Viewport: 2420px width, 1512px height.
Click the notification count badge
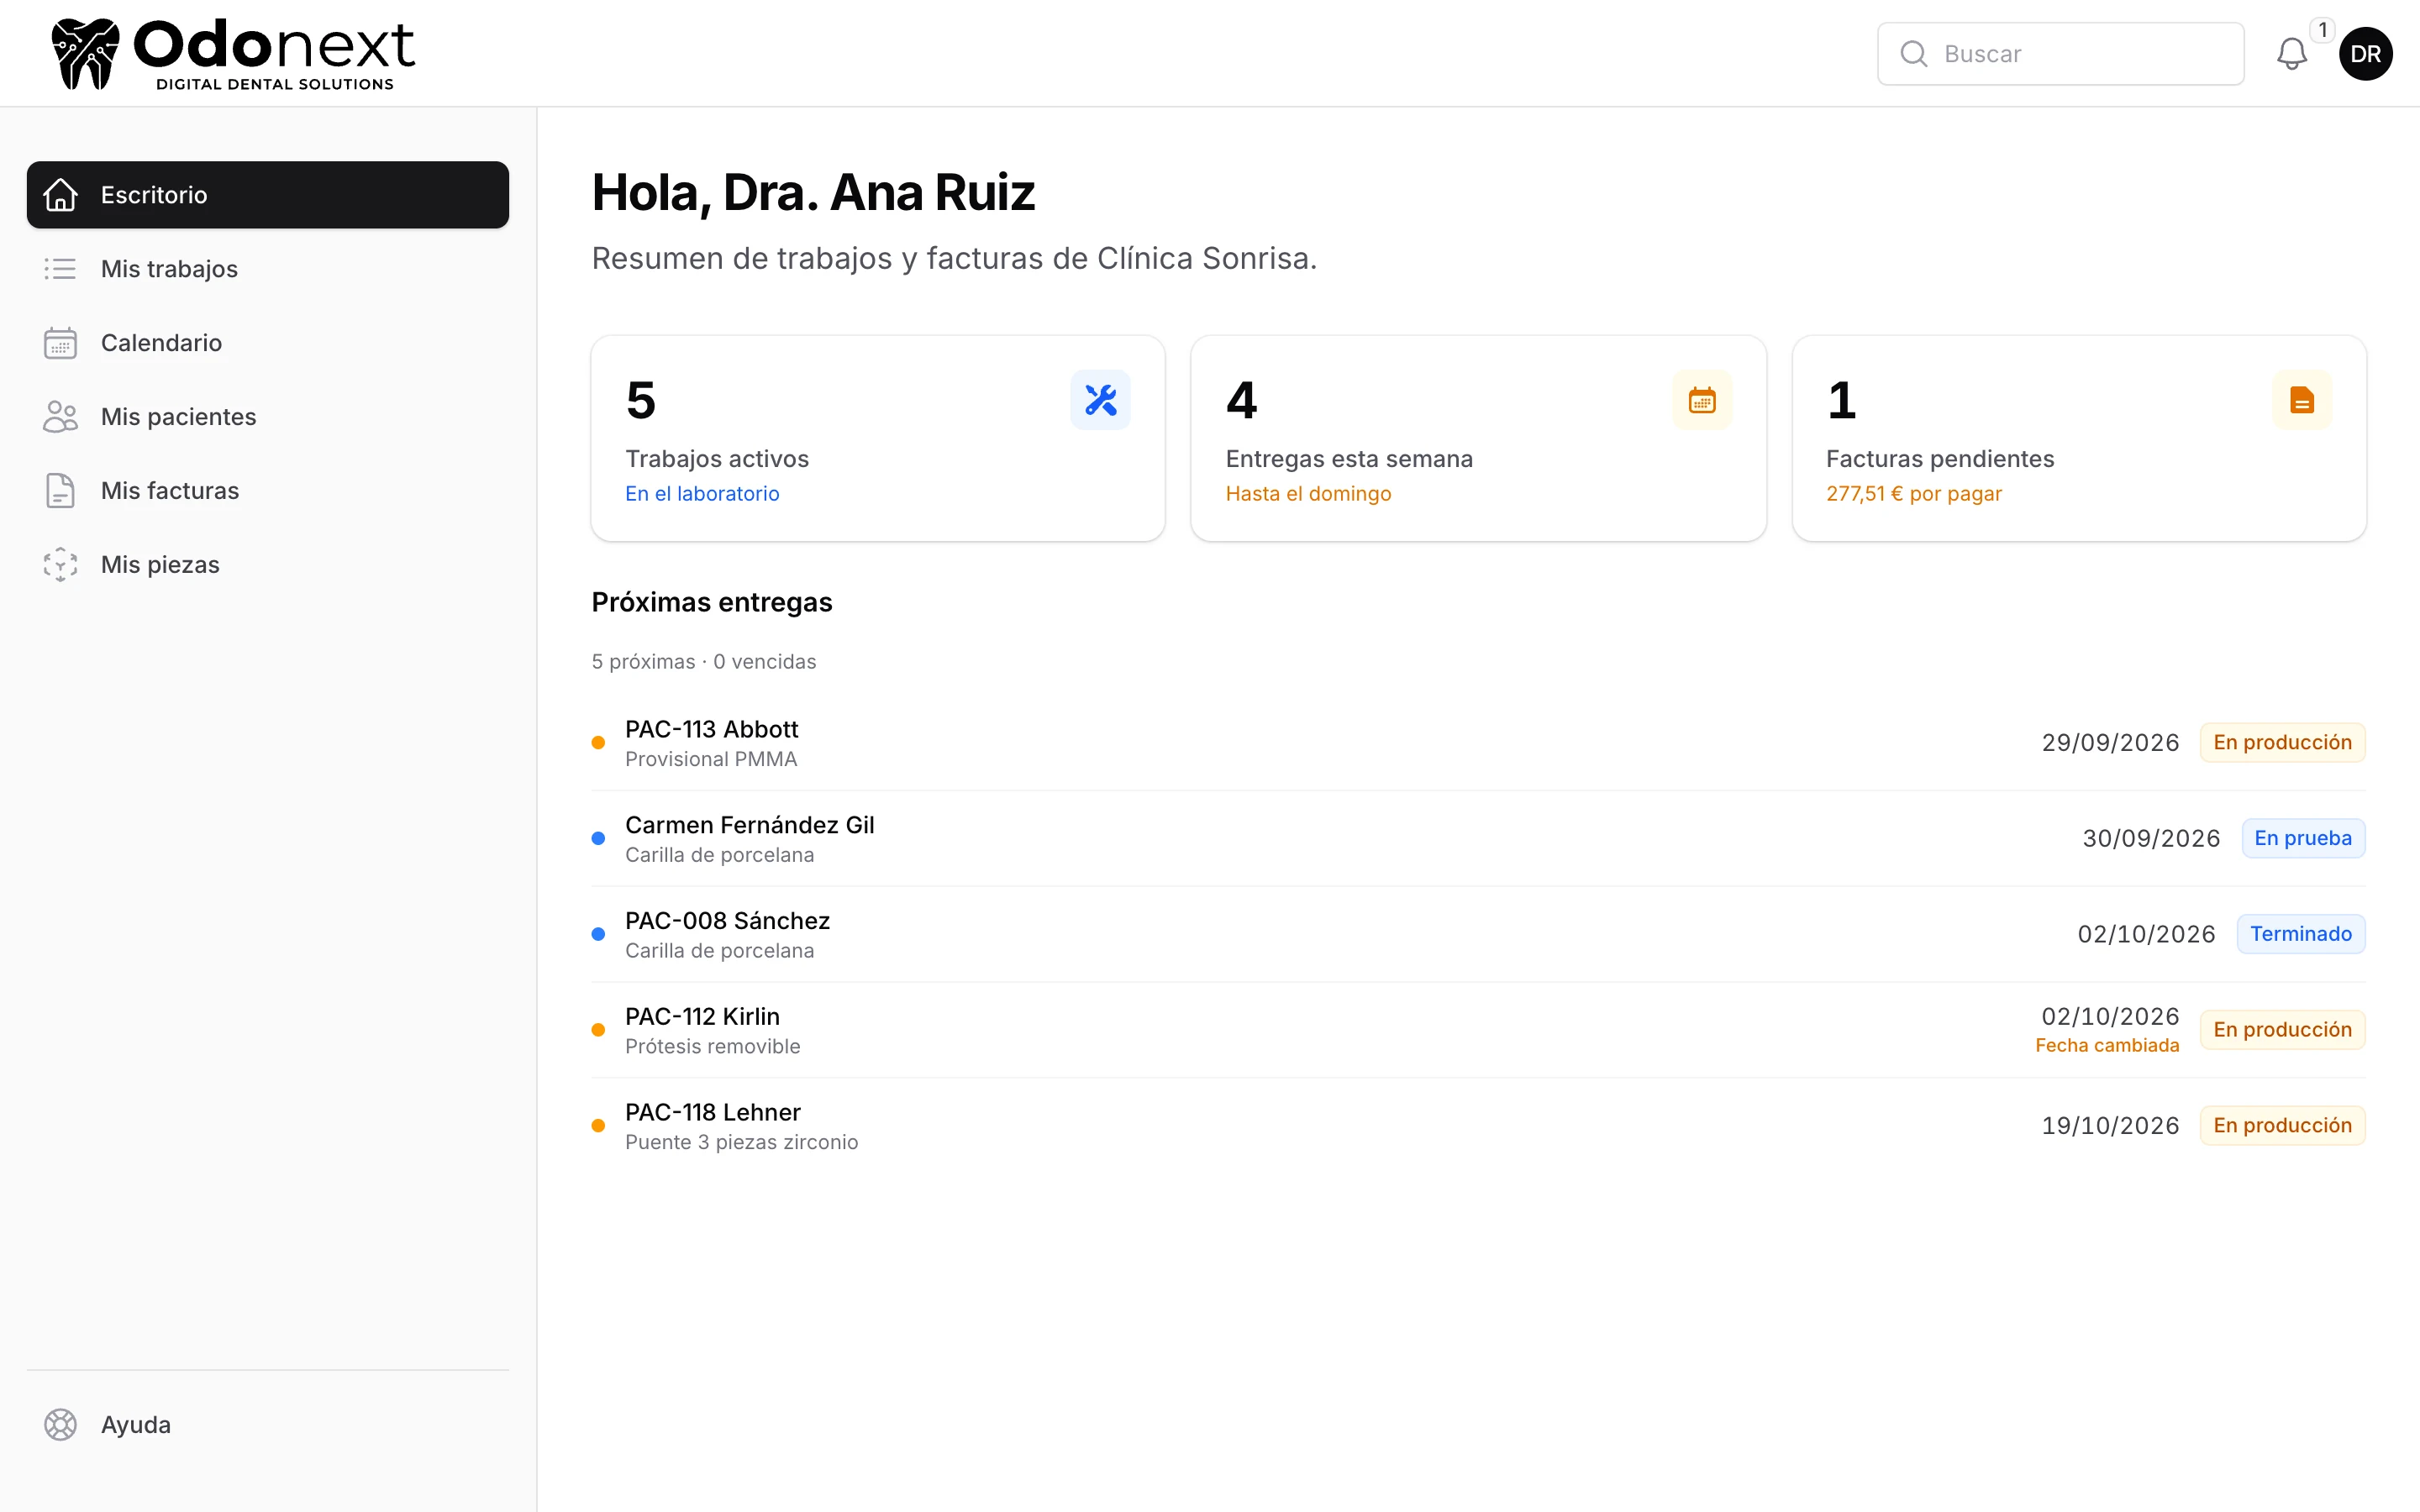2322,30
